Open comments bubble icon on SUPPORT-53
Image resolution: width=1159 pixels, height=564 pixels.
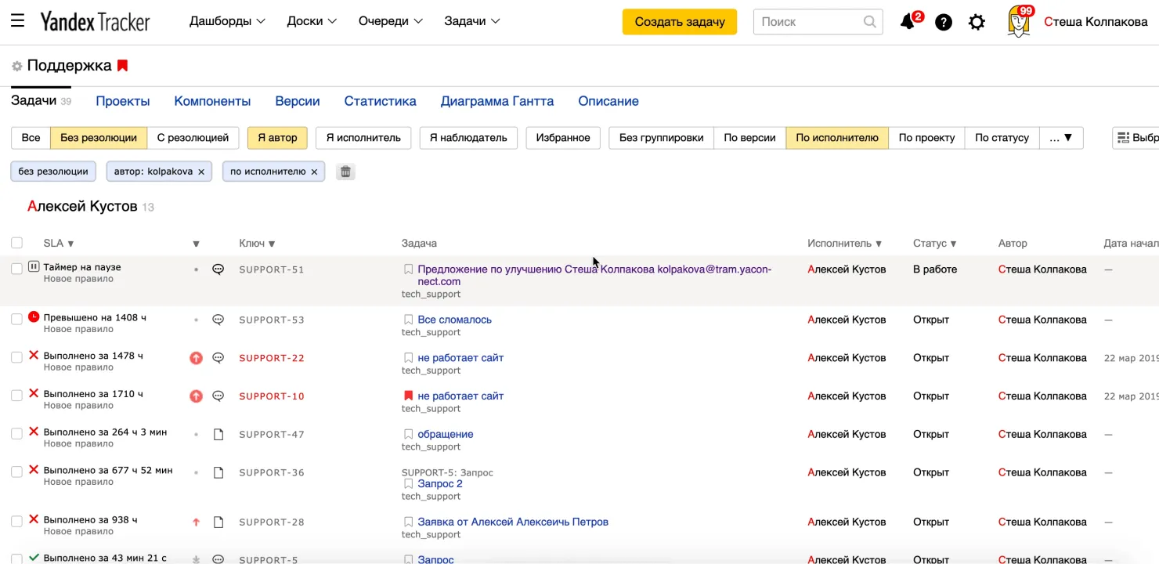coord(218,319)
